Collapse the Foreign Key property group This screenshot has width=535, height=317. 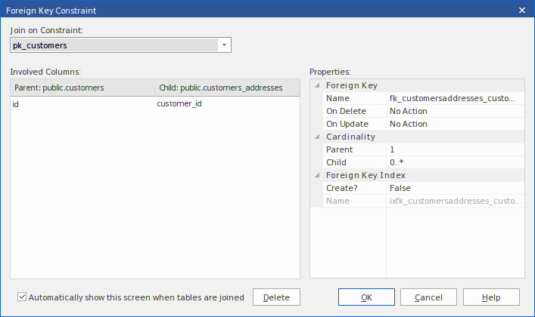[x=317, y=85]
